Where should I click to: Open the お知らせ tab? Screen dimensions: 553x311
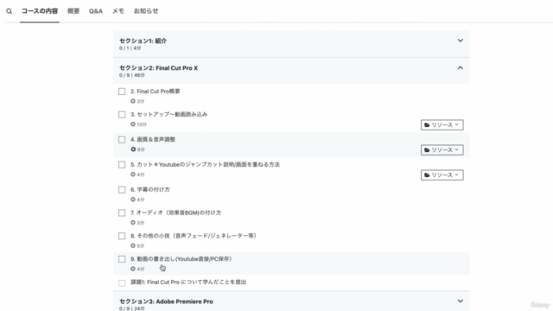click(146, 11)
